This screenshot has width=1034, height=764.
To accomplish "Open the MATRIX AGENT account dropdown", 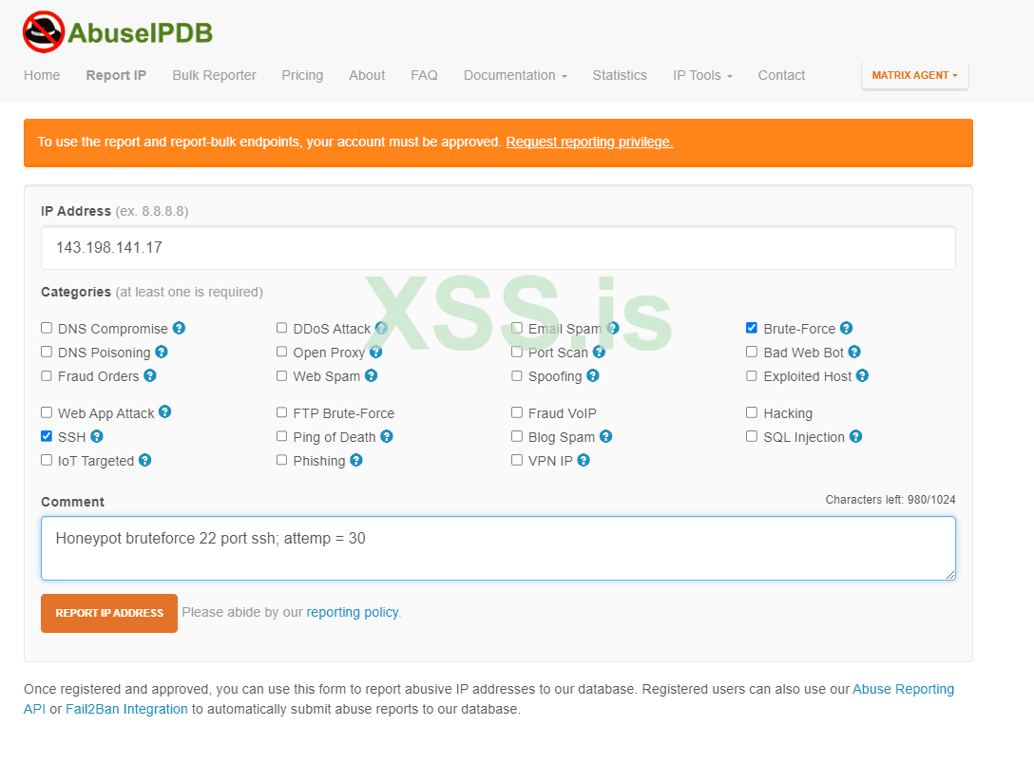I will (914, 75).
